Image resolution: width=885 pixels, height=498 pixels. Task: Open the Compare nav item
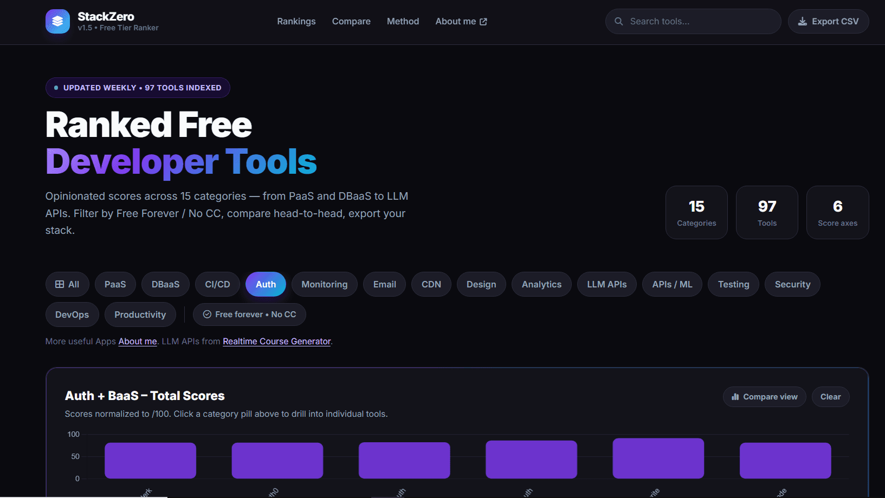tap(351, 22)
